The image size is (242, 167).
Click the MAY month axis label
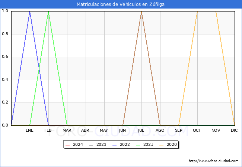tap(104, 130)
